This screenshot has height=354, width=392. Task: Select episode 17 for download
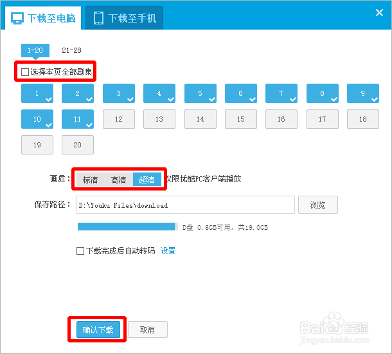pyautogui.click(x=323, y=119)
